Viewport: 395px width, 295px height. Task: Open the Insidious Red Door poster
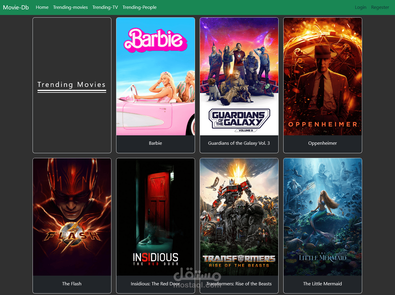pos(155,217)
